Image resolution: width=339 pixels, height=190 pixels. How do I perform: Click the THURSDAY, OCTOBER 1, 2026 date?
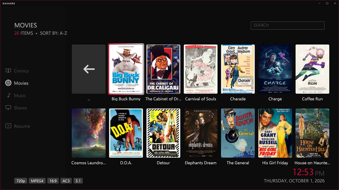point(294,181)
